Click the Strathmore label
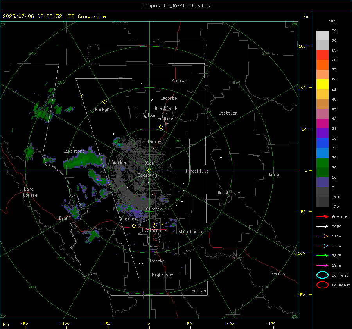 click(x=190, y=232)
